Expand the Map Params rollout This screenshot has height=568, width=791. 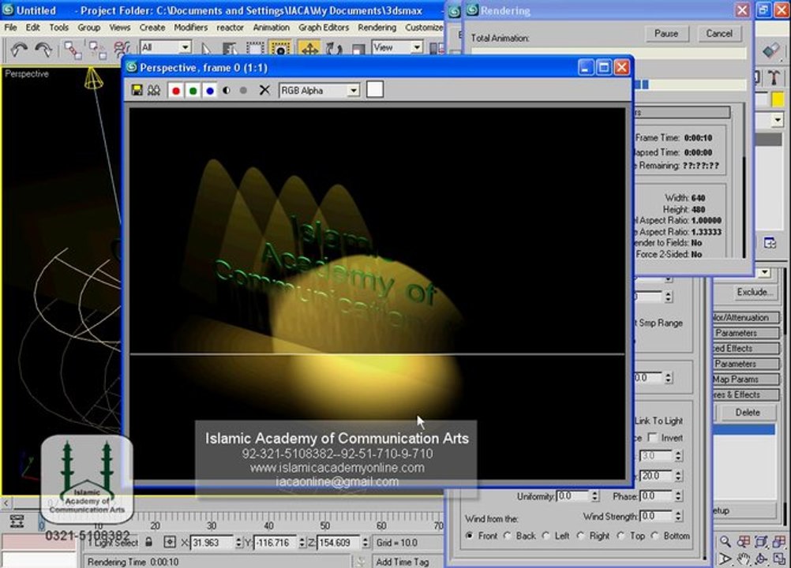745,379
